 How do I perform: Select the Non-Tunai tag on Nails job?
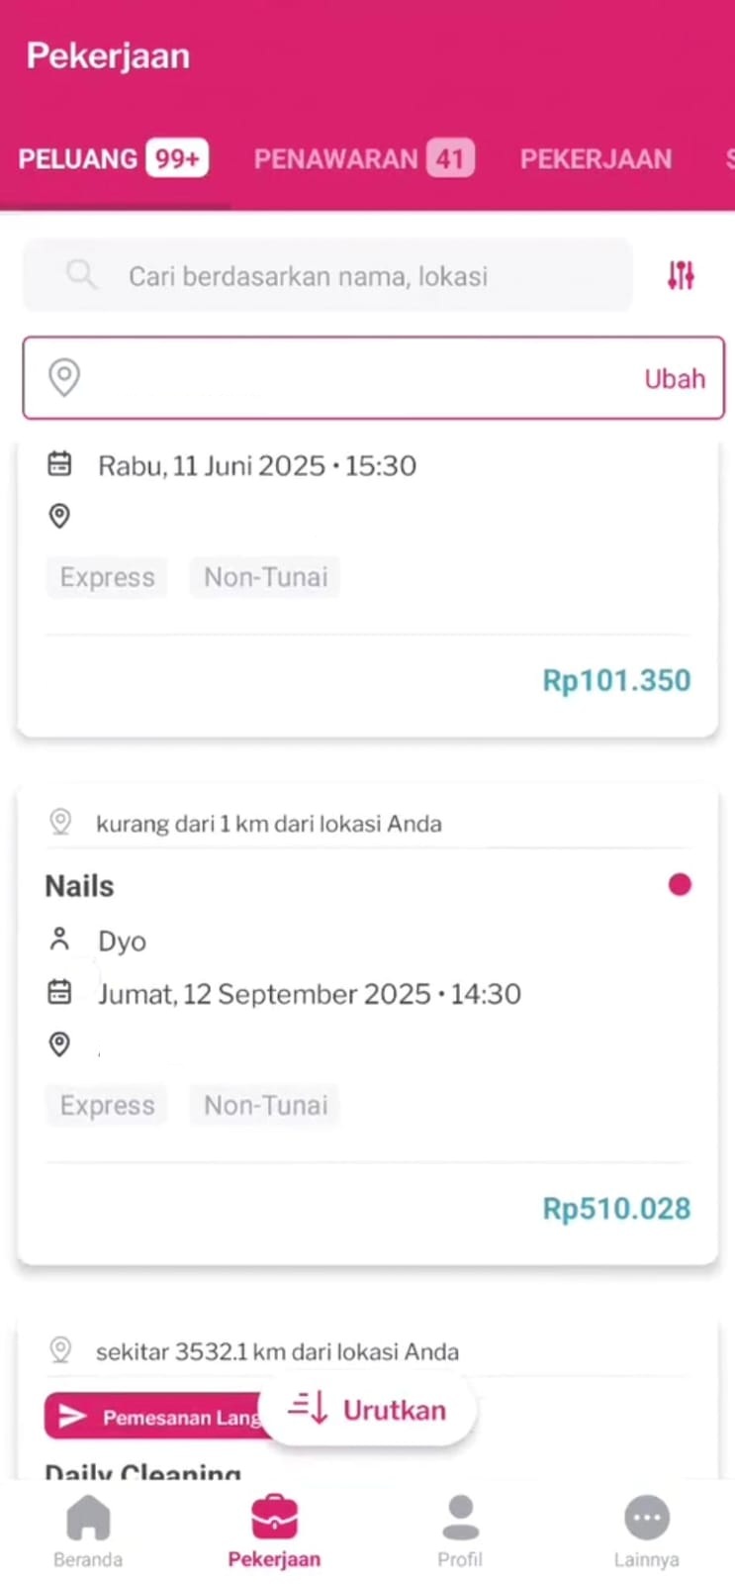click(265, 1105)
